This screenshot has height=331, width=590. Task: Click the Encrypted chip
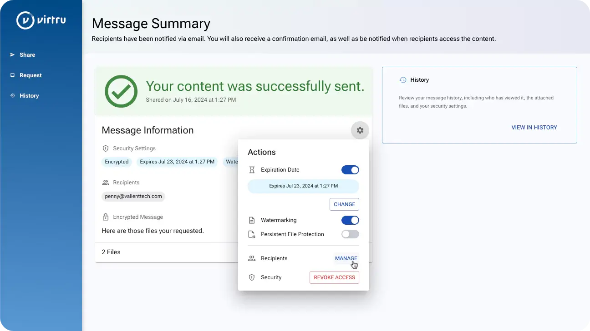click(117, 162)
